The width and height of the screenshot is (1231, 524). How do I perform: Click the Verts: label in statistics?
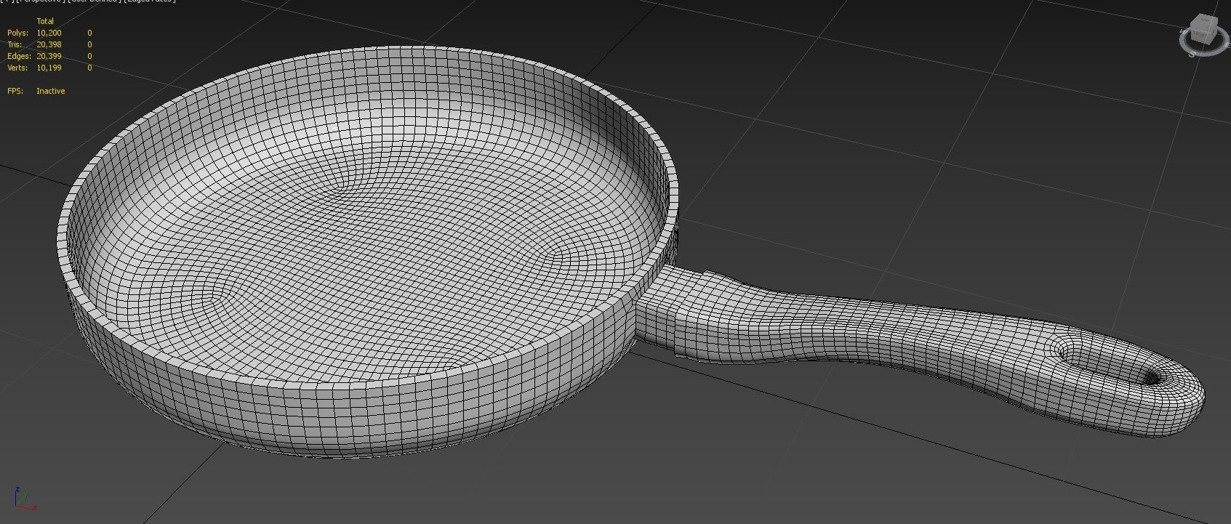(17, 68)
